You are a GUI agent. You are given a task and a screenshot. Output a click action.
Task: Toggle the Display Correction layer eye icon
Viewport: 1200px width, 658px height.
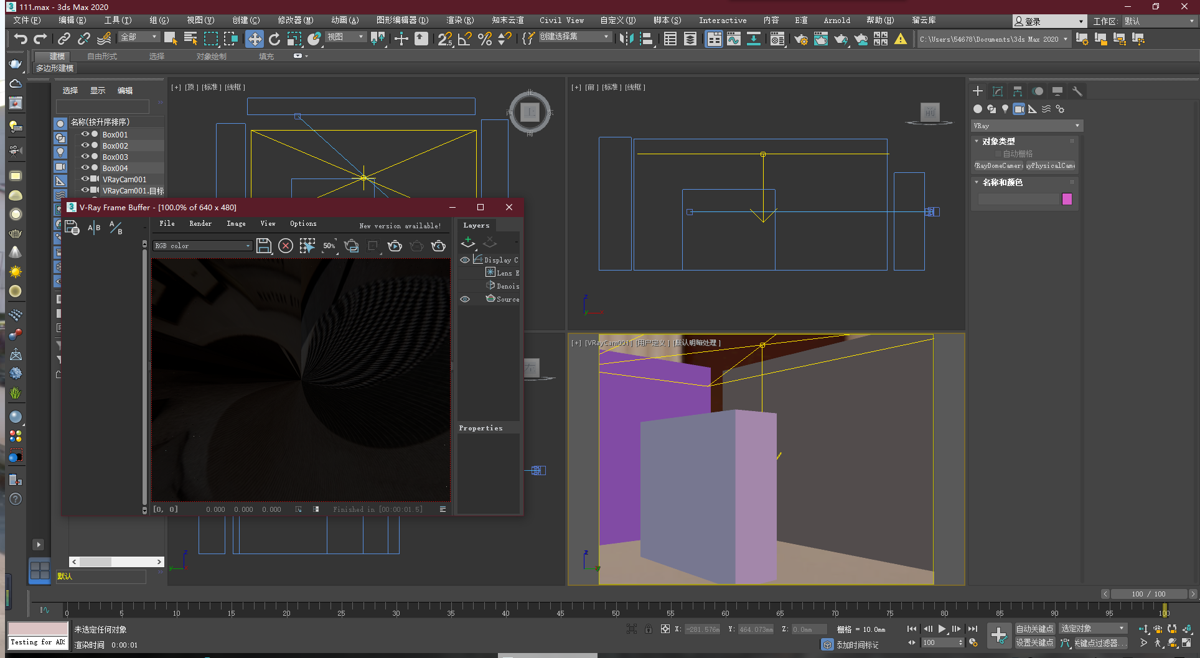[465, 259]
